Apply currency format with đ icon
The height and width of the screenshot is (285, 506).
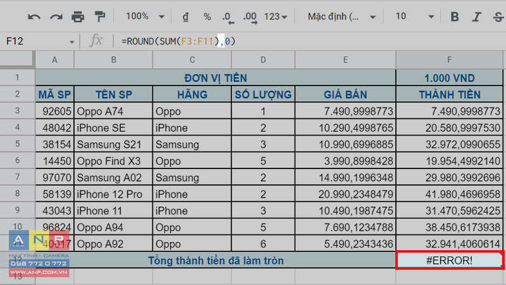click(185, 16)
